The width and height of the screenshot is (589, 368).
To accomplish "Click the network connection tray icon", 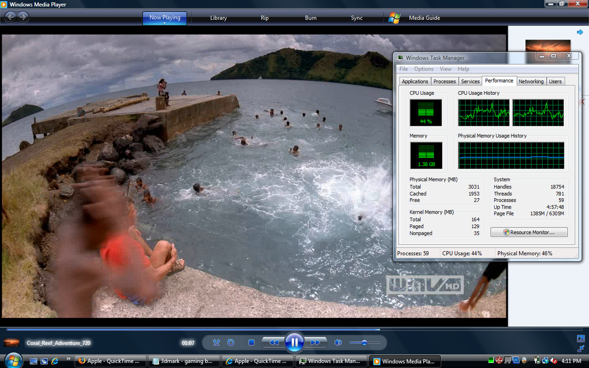I will 545,361.
